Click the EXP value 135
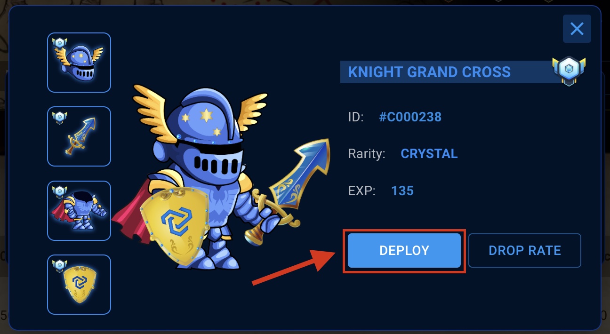Viewport: 610px width, 334px height. pos(402,191)
